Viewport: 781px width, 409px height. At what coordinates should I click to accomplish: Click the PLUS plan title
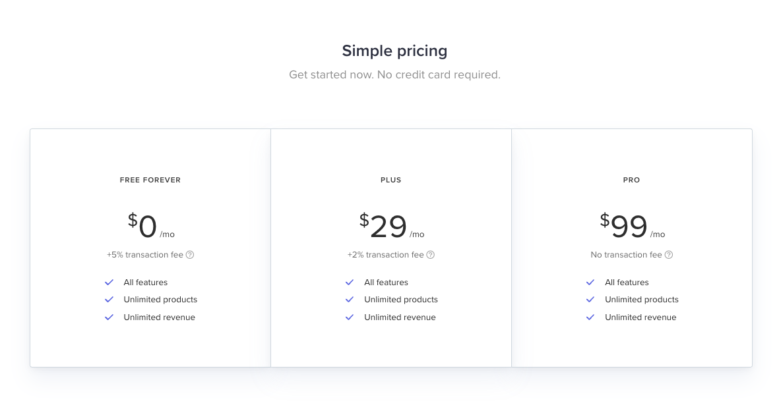pos(390,180)
